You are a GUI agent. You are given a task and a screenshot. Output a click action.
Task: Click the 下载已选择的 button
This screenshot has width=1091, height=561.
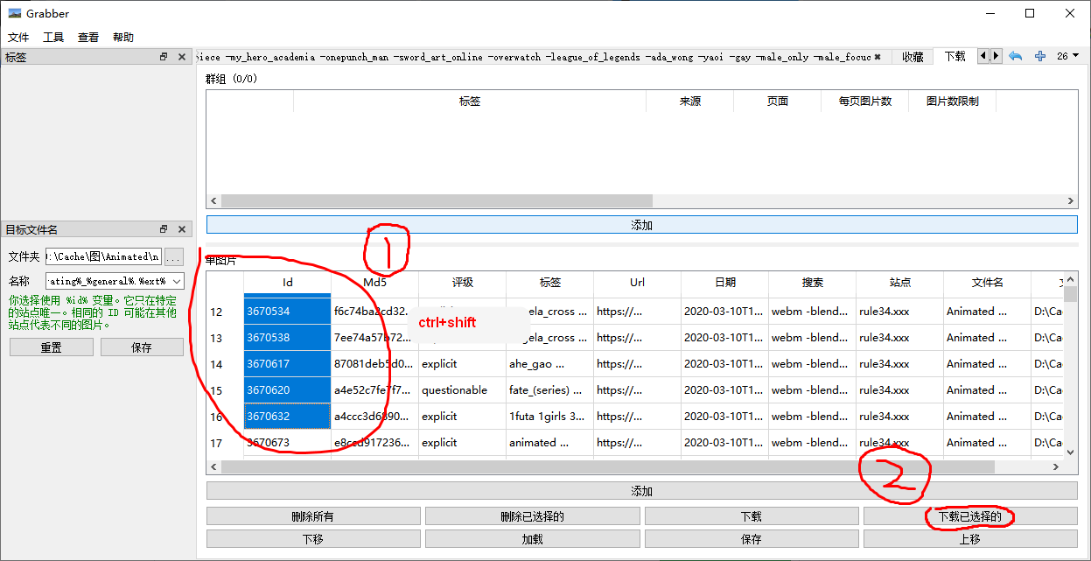click(969, 516)
